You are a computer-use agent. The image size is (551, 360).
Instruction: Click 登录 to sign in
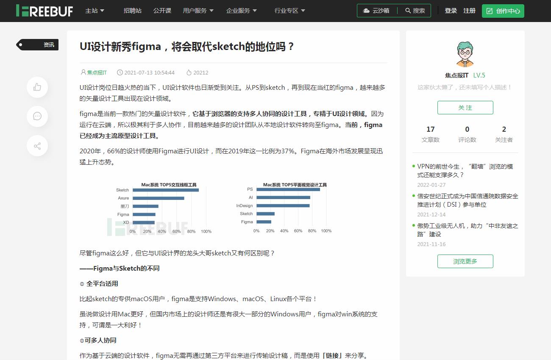point(451,11)
